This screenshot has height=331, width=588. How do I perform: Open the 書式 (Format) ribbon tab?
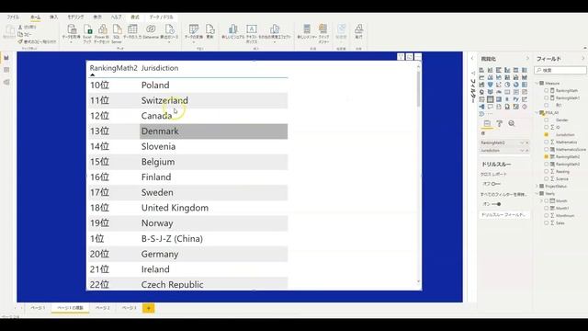tap(135, 17)
